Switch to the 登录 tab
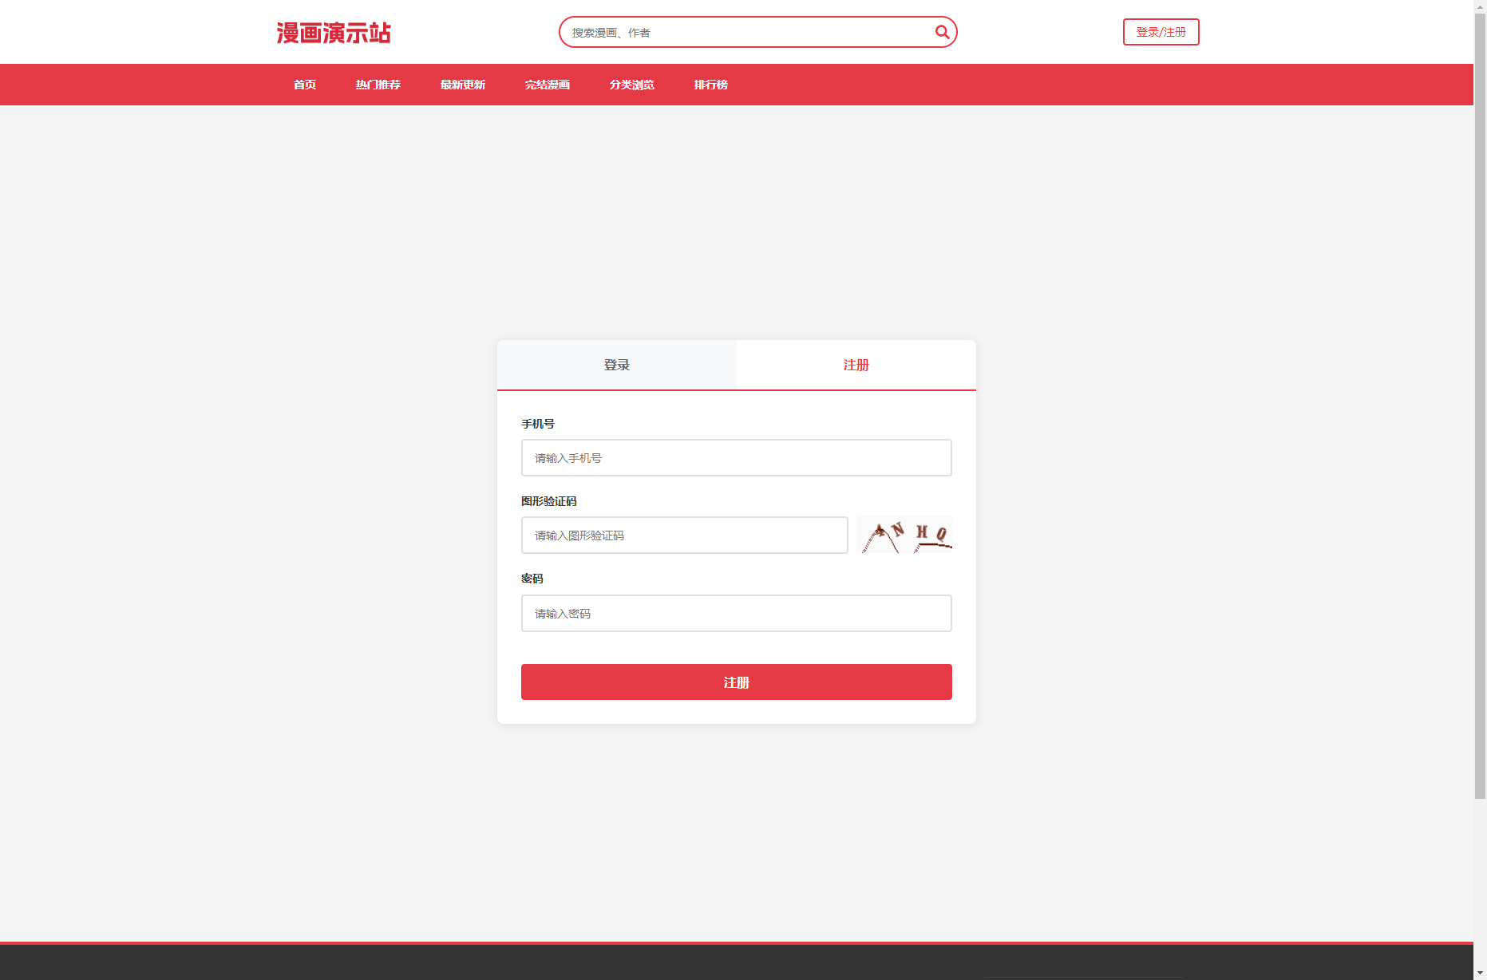 coord(615,365)
